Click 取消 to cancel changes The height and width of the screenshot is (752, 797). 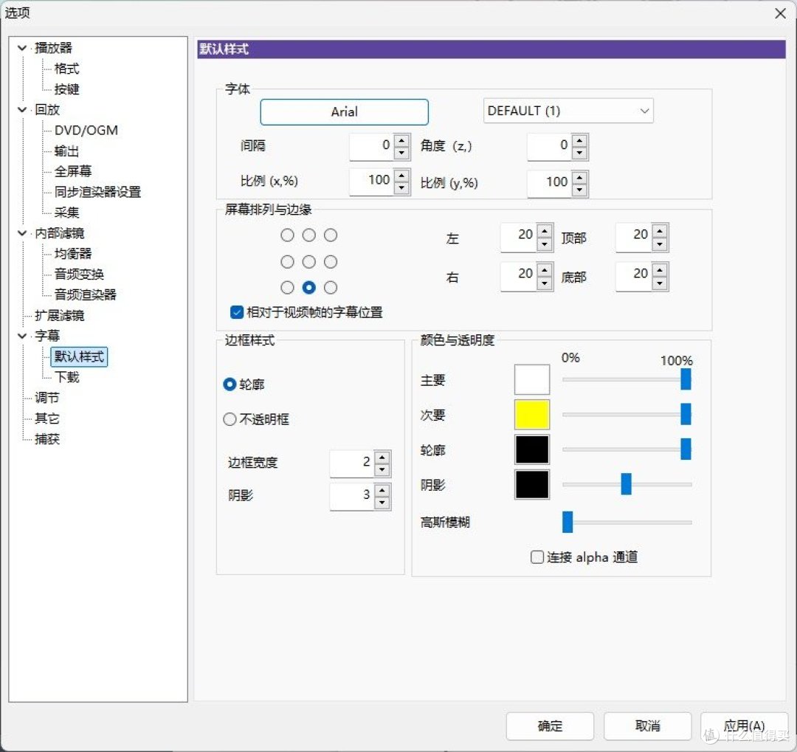point(648,725)
